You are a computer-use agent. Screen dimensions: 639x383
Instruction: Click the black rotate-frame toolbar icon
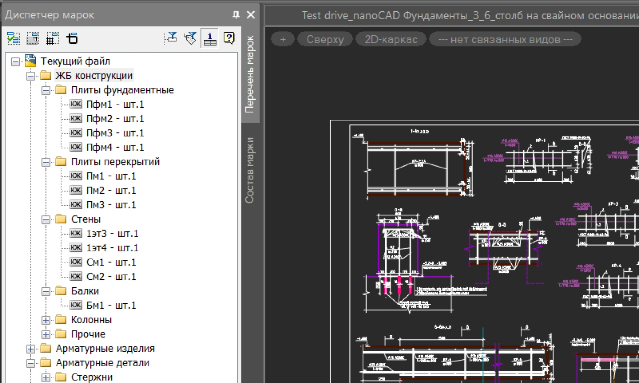click(x=72, y=38)
